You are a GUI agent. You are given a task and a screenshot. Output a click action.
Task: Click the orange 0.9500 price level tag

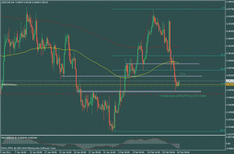click(230, 84)
